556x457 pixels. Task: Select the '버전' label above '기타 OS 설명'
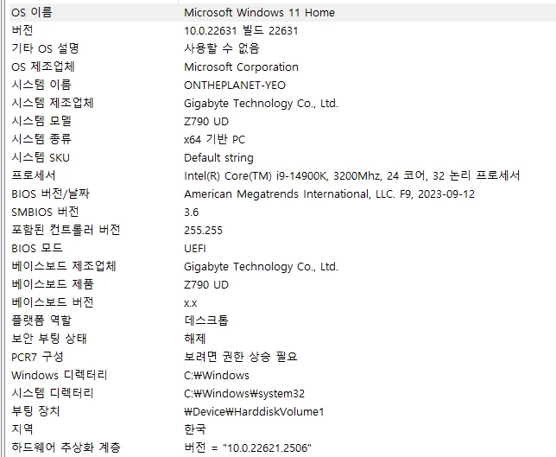(22, 30)
